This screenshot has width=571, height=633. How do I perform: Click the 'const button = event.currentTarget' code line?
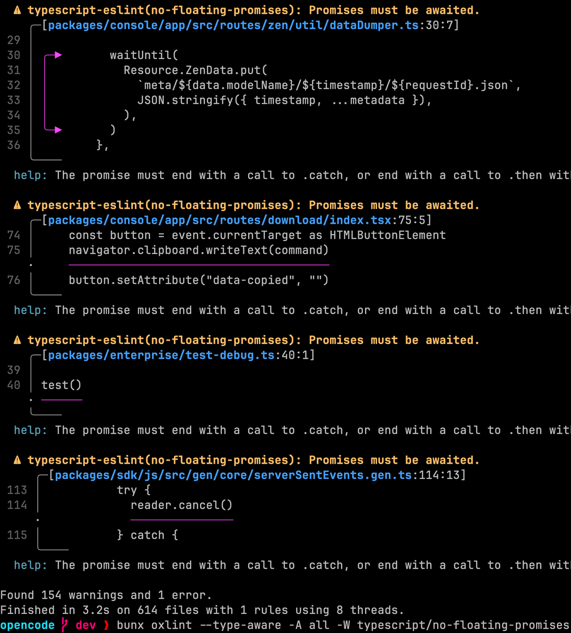click(258, 235)
